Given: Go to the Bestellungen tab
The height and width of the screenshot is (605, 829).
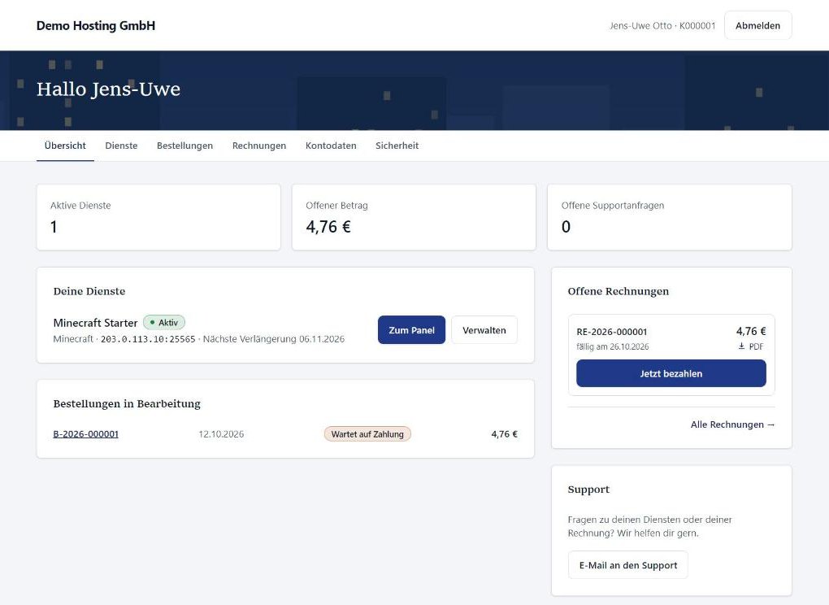Looking at the screenshot, I should coord(184,146).
